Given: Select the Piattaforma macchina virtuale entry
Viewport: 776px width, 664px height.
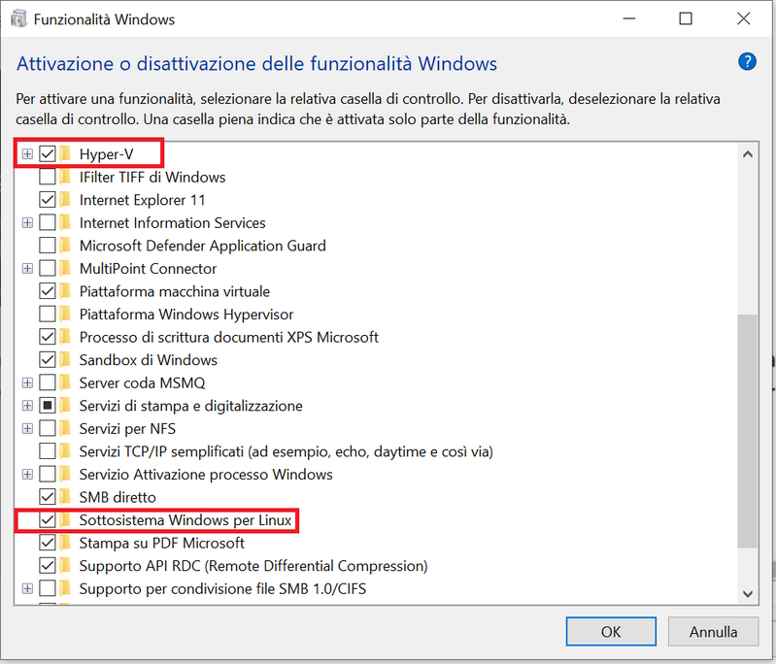Looking at the screenshot, I should [x=174, y=291].
